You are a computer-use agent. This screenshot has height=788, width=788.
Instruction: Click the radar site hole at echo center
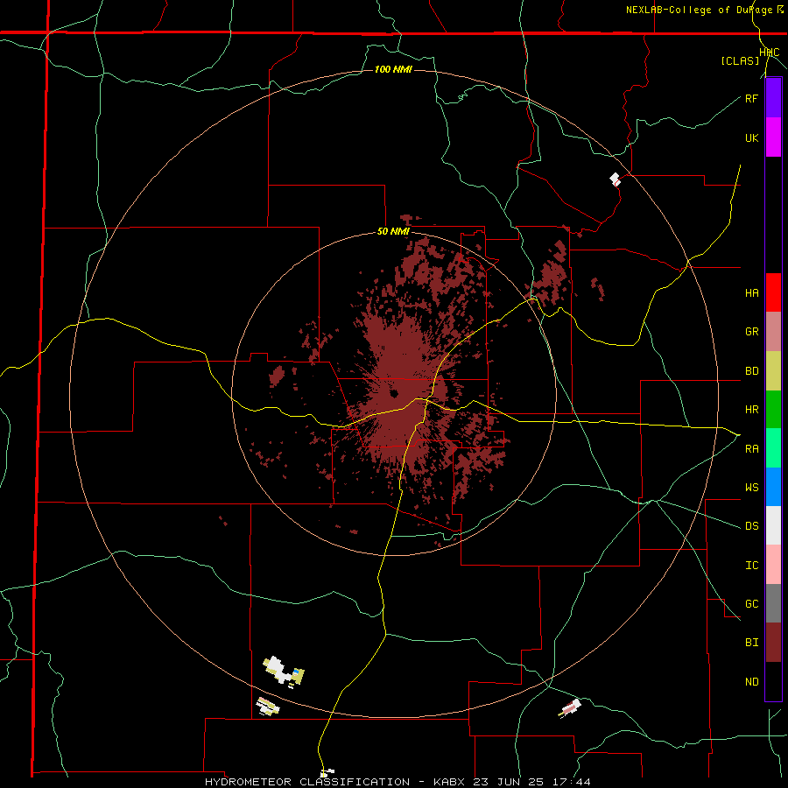[394, 393]
